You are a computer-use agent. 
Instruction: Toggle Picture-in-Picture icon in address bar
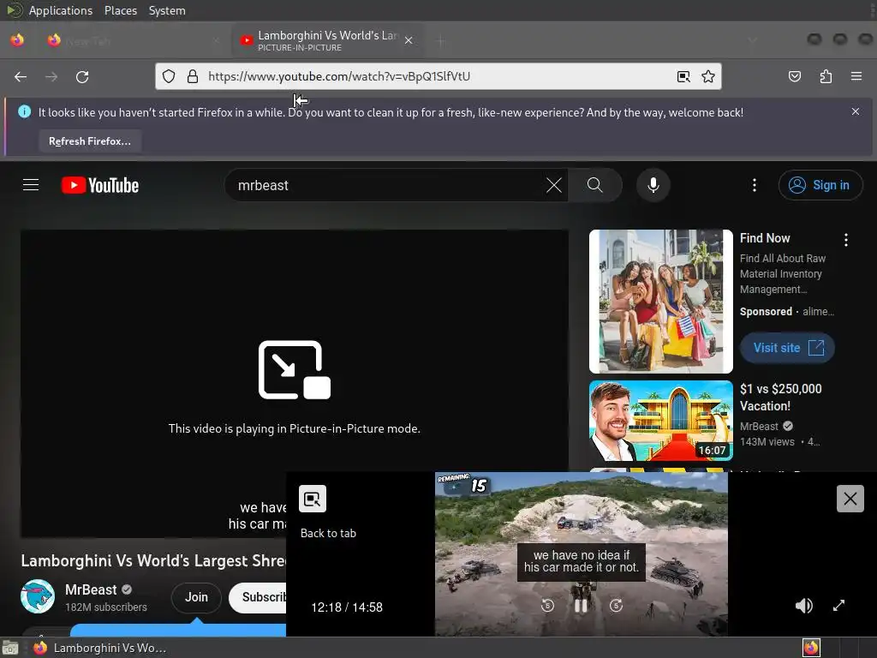click(683, 76)
